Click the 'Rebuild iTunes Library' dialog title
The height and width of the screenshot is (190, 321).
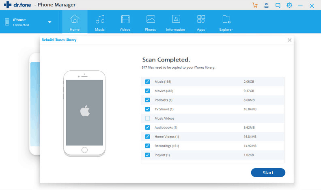coord(59,40)
